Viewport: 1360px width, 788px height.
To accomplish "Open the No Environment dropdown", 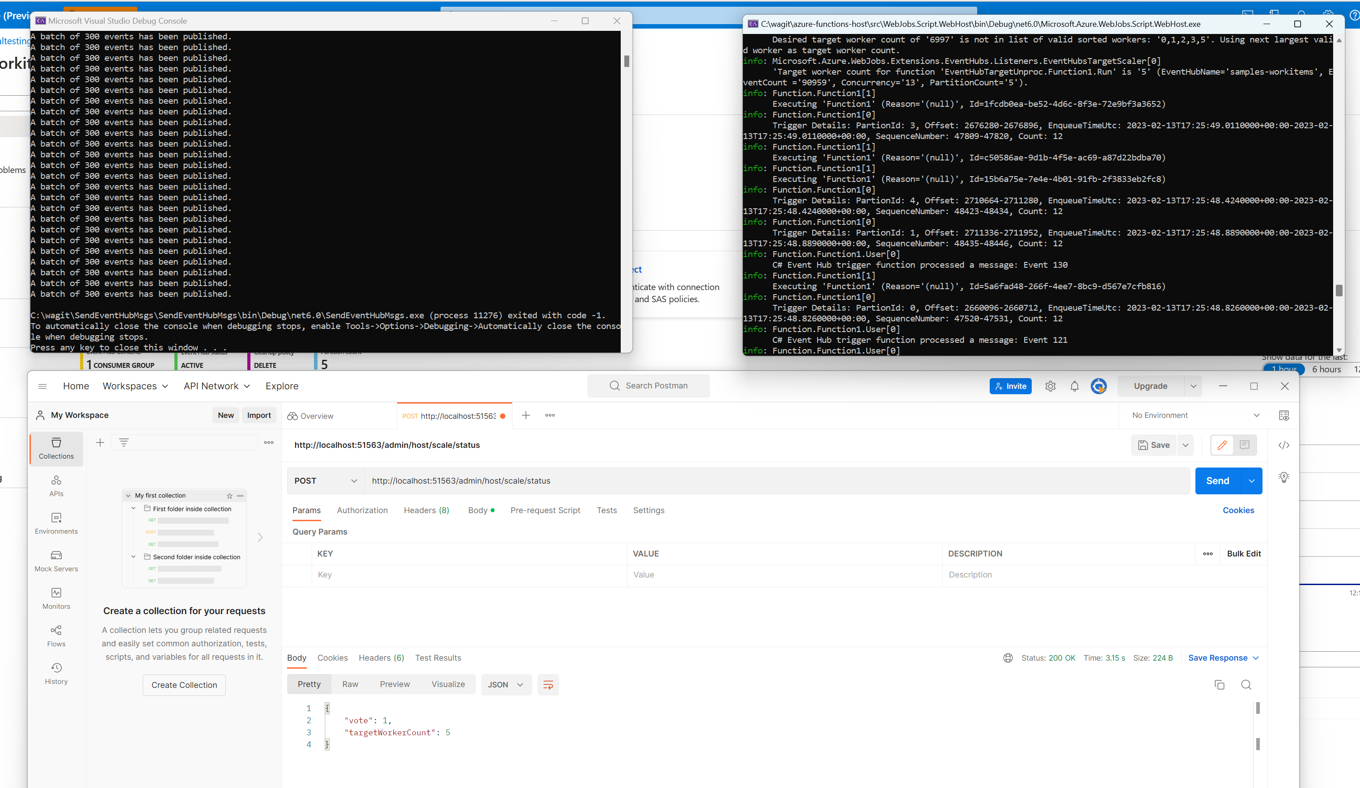I will click(1195, 415).
